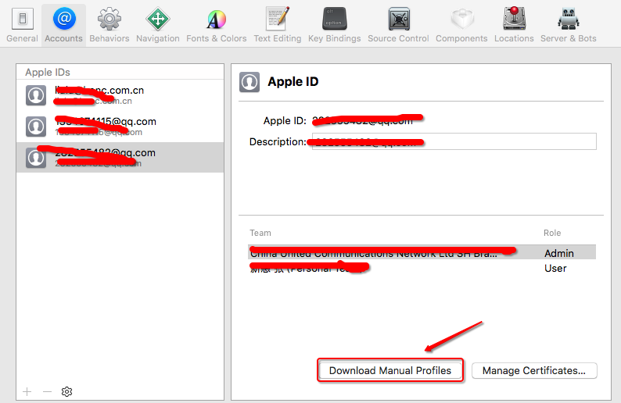Open Text Editing pencil icon

278,19
